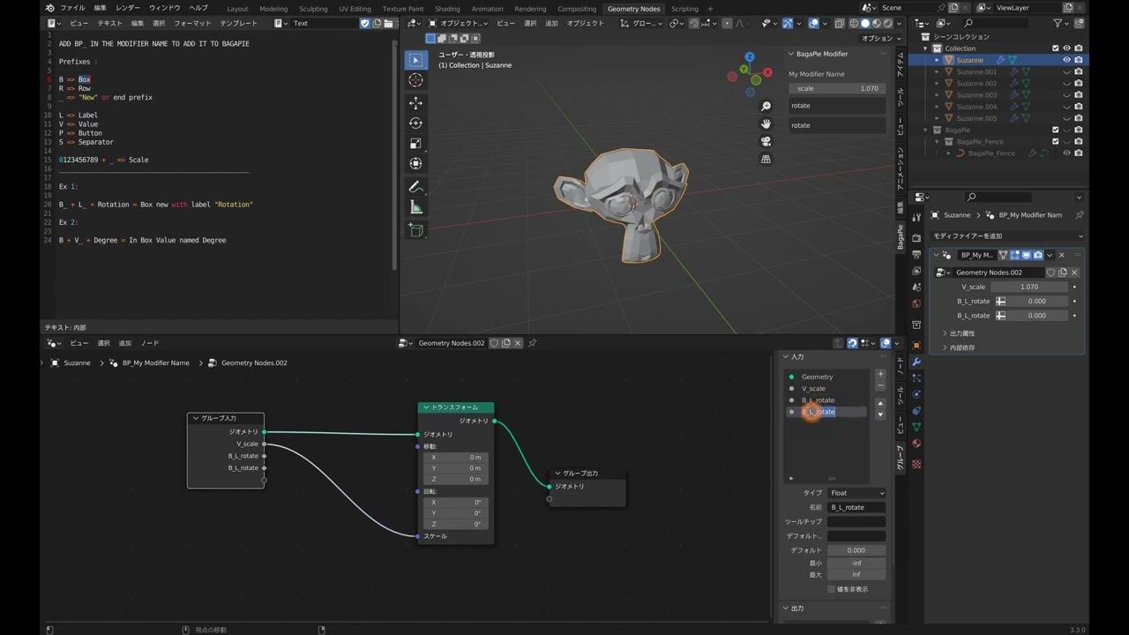
Task: Open the Modifier properties wrench tab
Action: [x=916, y=362]
